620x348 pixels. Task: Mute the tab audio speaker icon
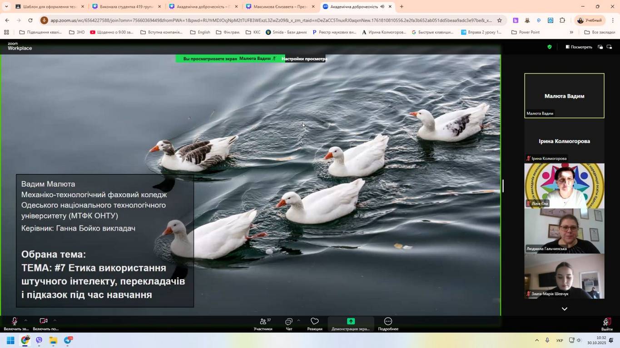[382, 7]
